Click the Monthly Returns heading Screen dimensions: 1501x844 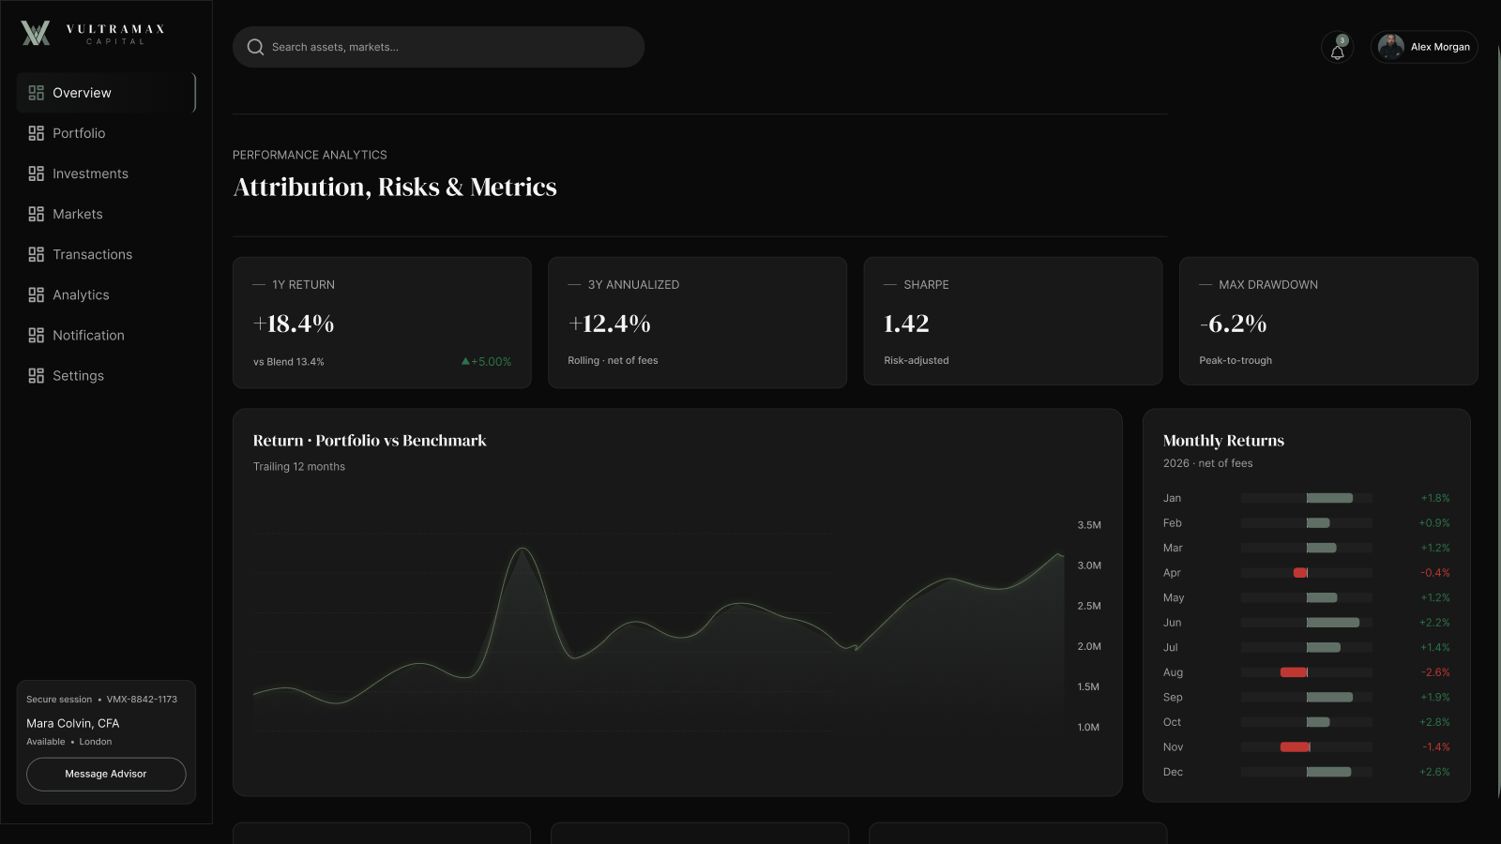1223,441
